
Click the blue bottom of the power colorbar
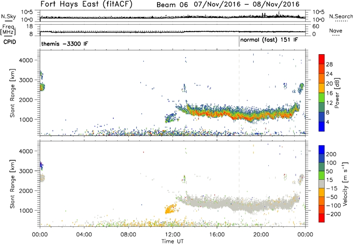[322, 126]
